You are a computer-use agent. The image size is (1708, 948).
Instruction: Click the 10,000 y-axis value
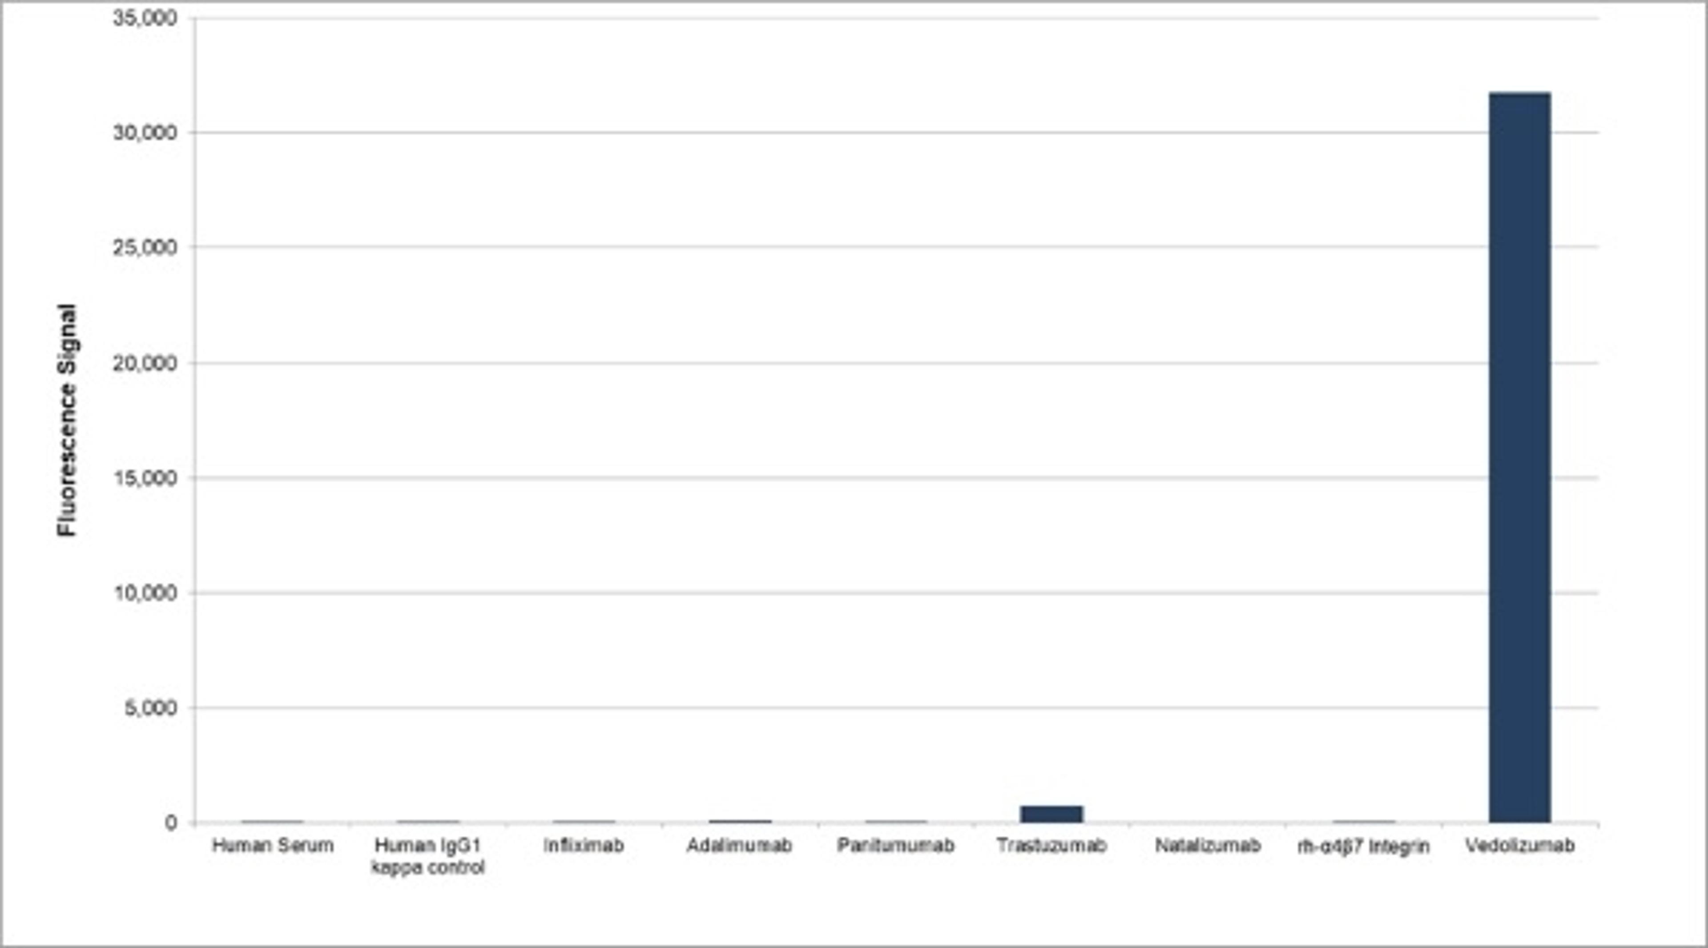(x=145, y=593)
